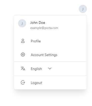Click the J avatar beside John Doe
Viewport: 92px width, 106px height.
(x=22, y=23)
